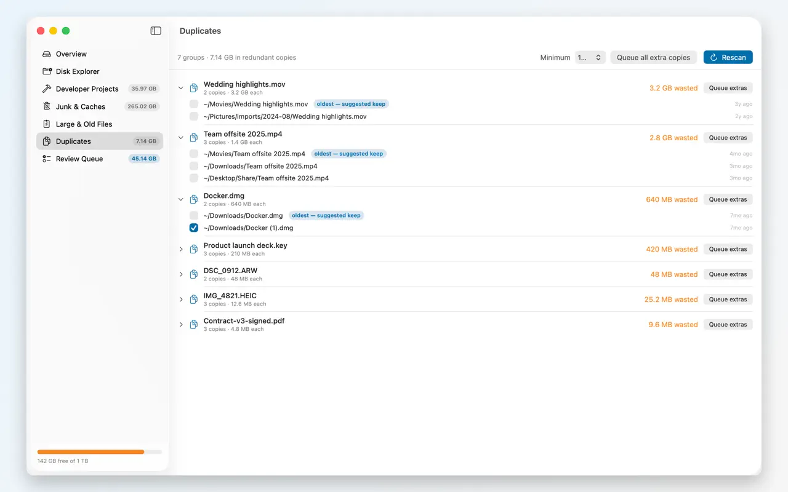Click the 265.02 GB Junk & Caches badge
The height and width of the screenshot is (492, 788).
click(x=142, y=106)
